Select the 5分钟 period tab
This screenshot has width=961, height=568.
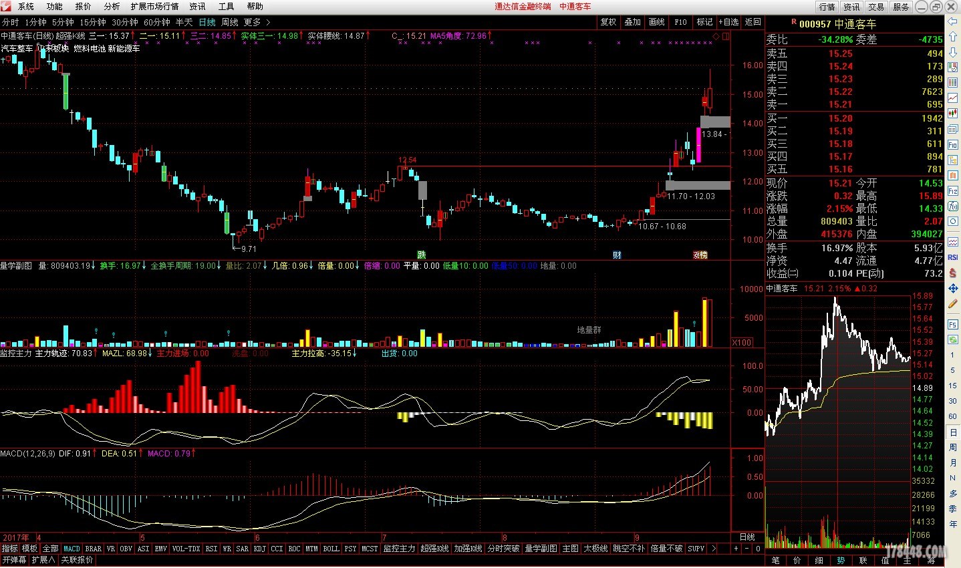[x=63, y=22]
